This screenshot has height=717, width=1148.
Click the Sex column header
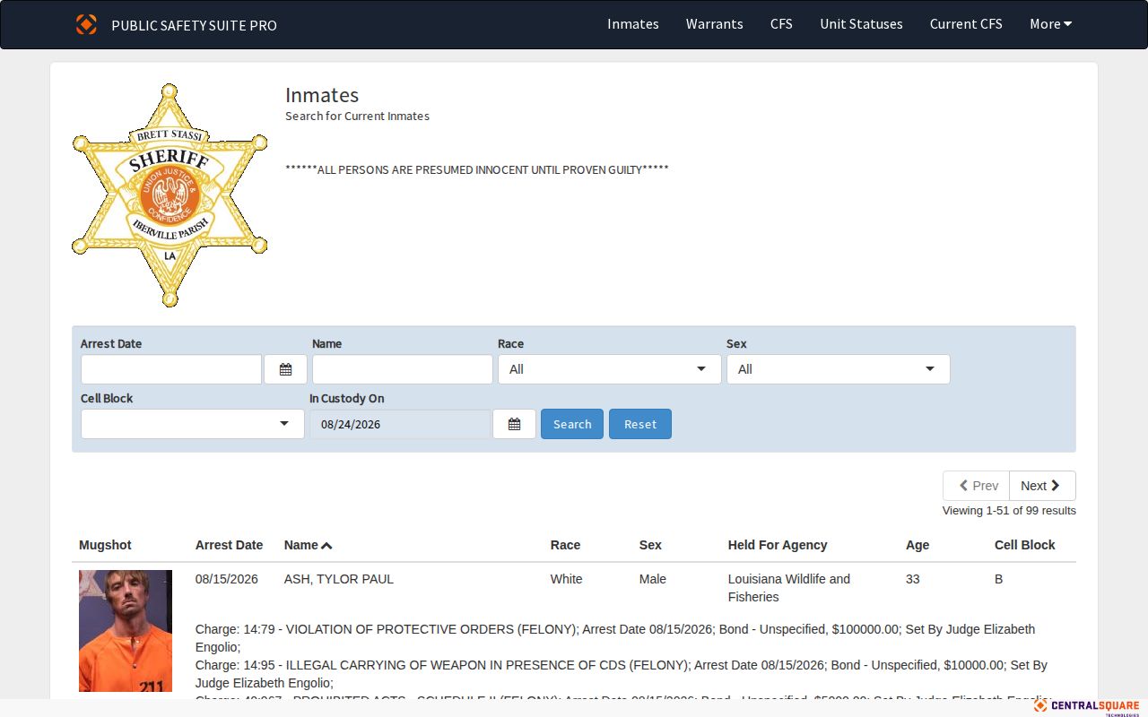[650, 545]
